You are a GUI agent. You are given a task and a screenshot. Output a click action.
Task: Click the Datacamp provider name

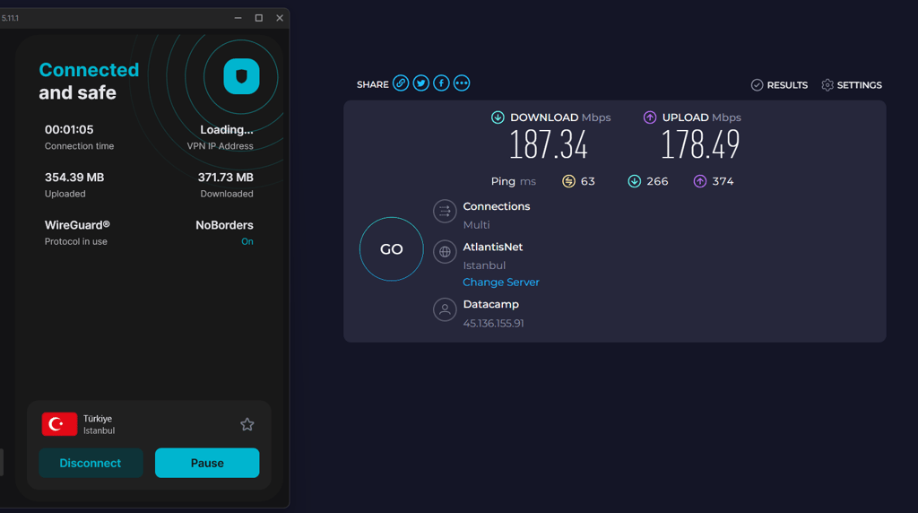pos(491,305)
